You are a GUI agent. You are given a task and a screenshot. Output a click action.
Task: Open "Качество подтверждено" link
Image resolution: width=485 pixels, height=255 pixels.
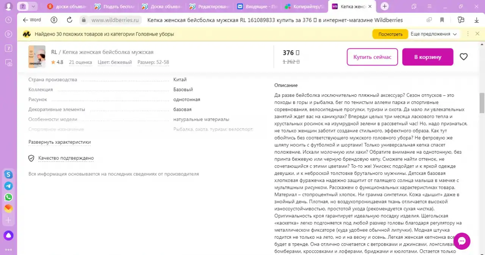pyautogui.click(x=66, y=158)
